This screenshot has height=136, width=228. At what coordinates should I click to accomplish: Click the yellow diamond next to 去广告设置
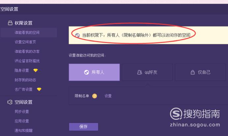39,89
